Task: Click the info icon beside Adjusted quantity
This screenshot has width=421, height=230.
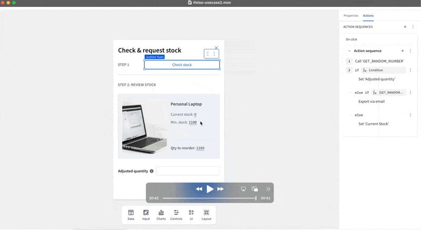Action: [152, 171]
